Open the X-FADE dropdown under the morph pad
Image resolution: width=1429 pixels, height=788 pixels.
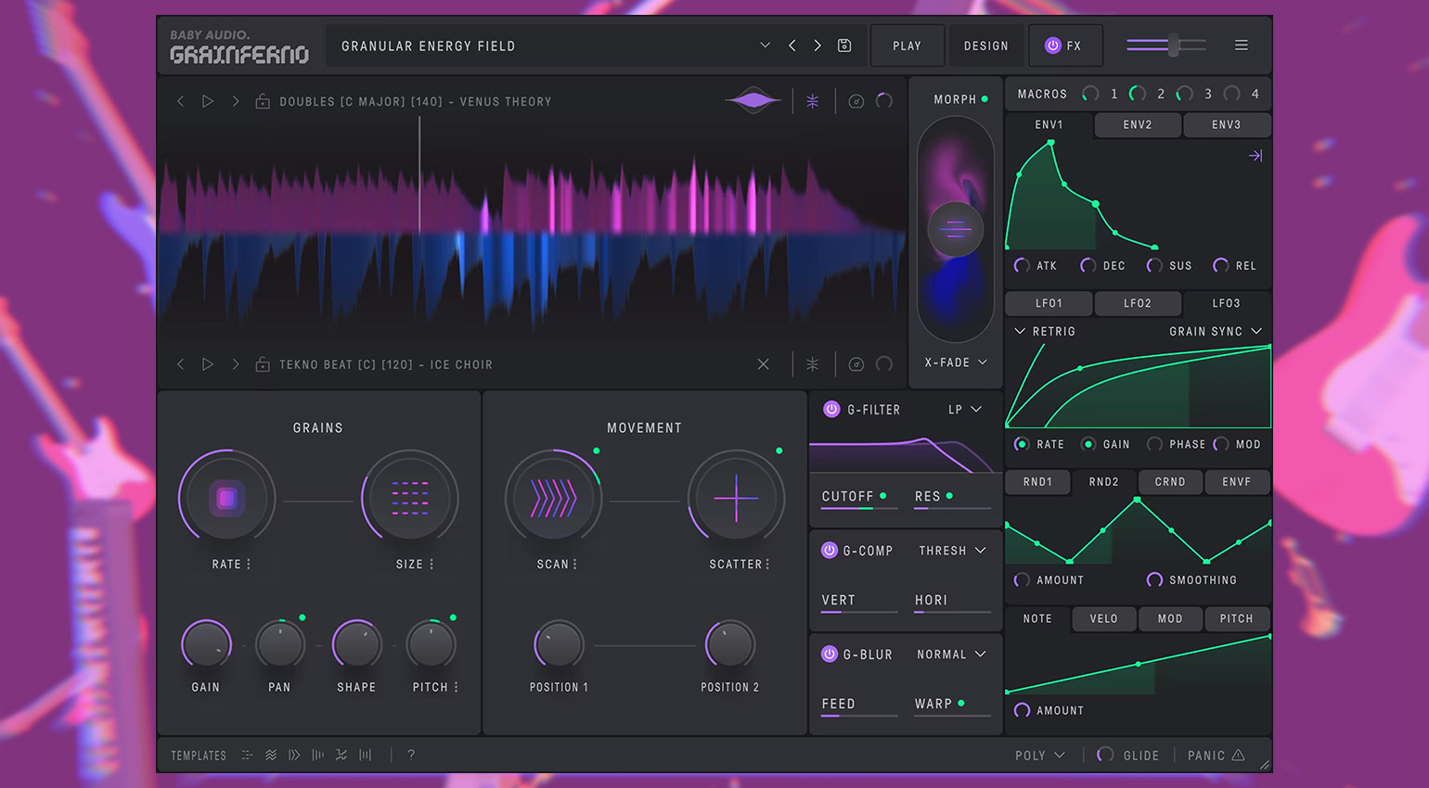[x=955, y=362]
